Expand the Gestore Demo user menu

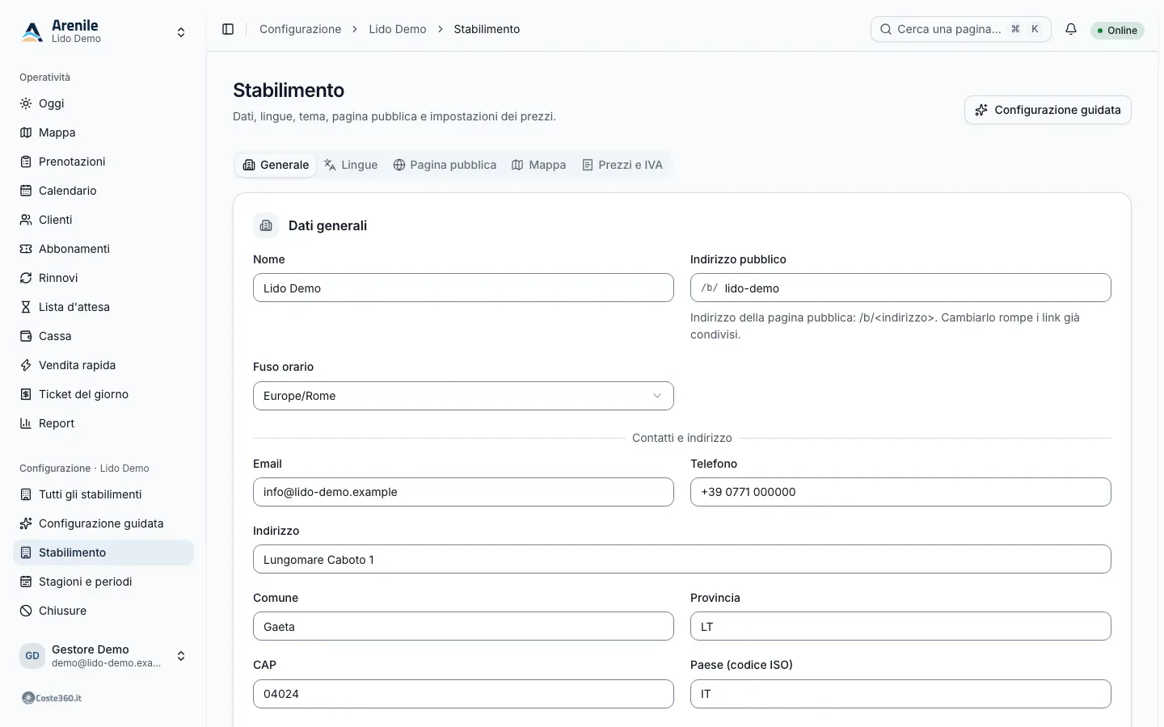(x=103, y=656)
